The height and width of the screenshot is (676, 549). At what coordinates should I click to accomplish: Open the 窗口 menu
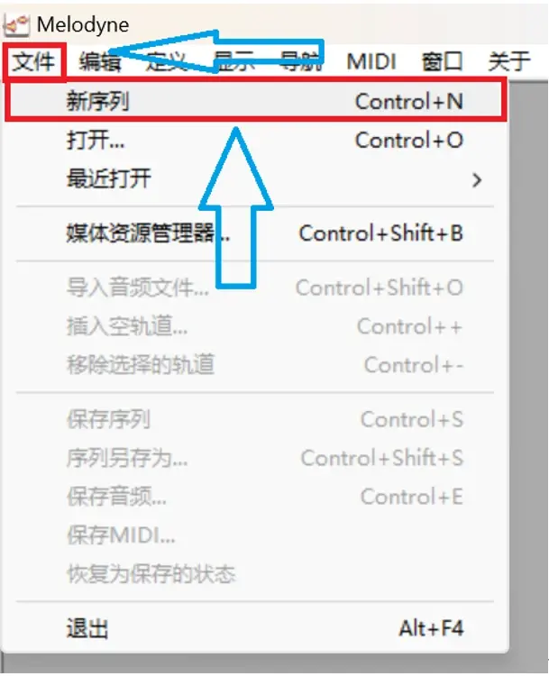[442, 61]
